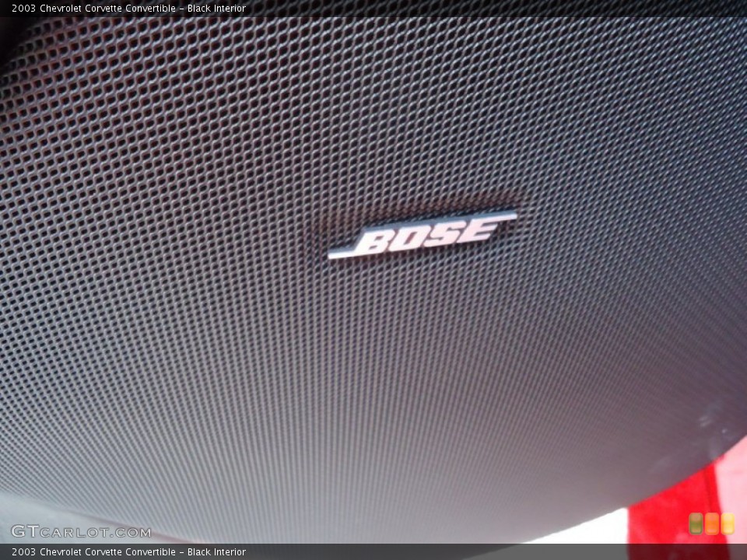The image size is (747, 560).
Task: Click the top bar caption "2003 Chevrolet Corvette Convertible – Black Interior"
Action: (128, 8)
